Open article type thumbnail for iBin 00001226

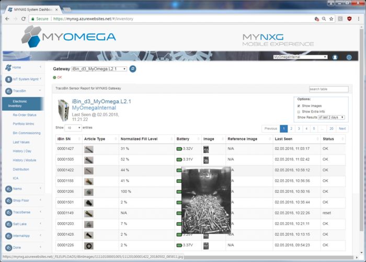pyautogui.click(x=89, y=246)
